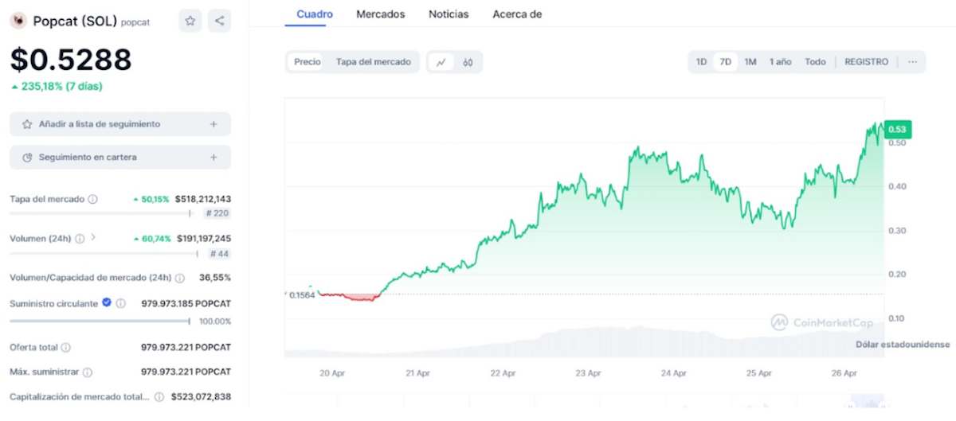Click info icon next to Suministro circulante
956x421 pixels.
click(121, 303)
